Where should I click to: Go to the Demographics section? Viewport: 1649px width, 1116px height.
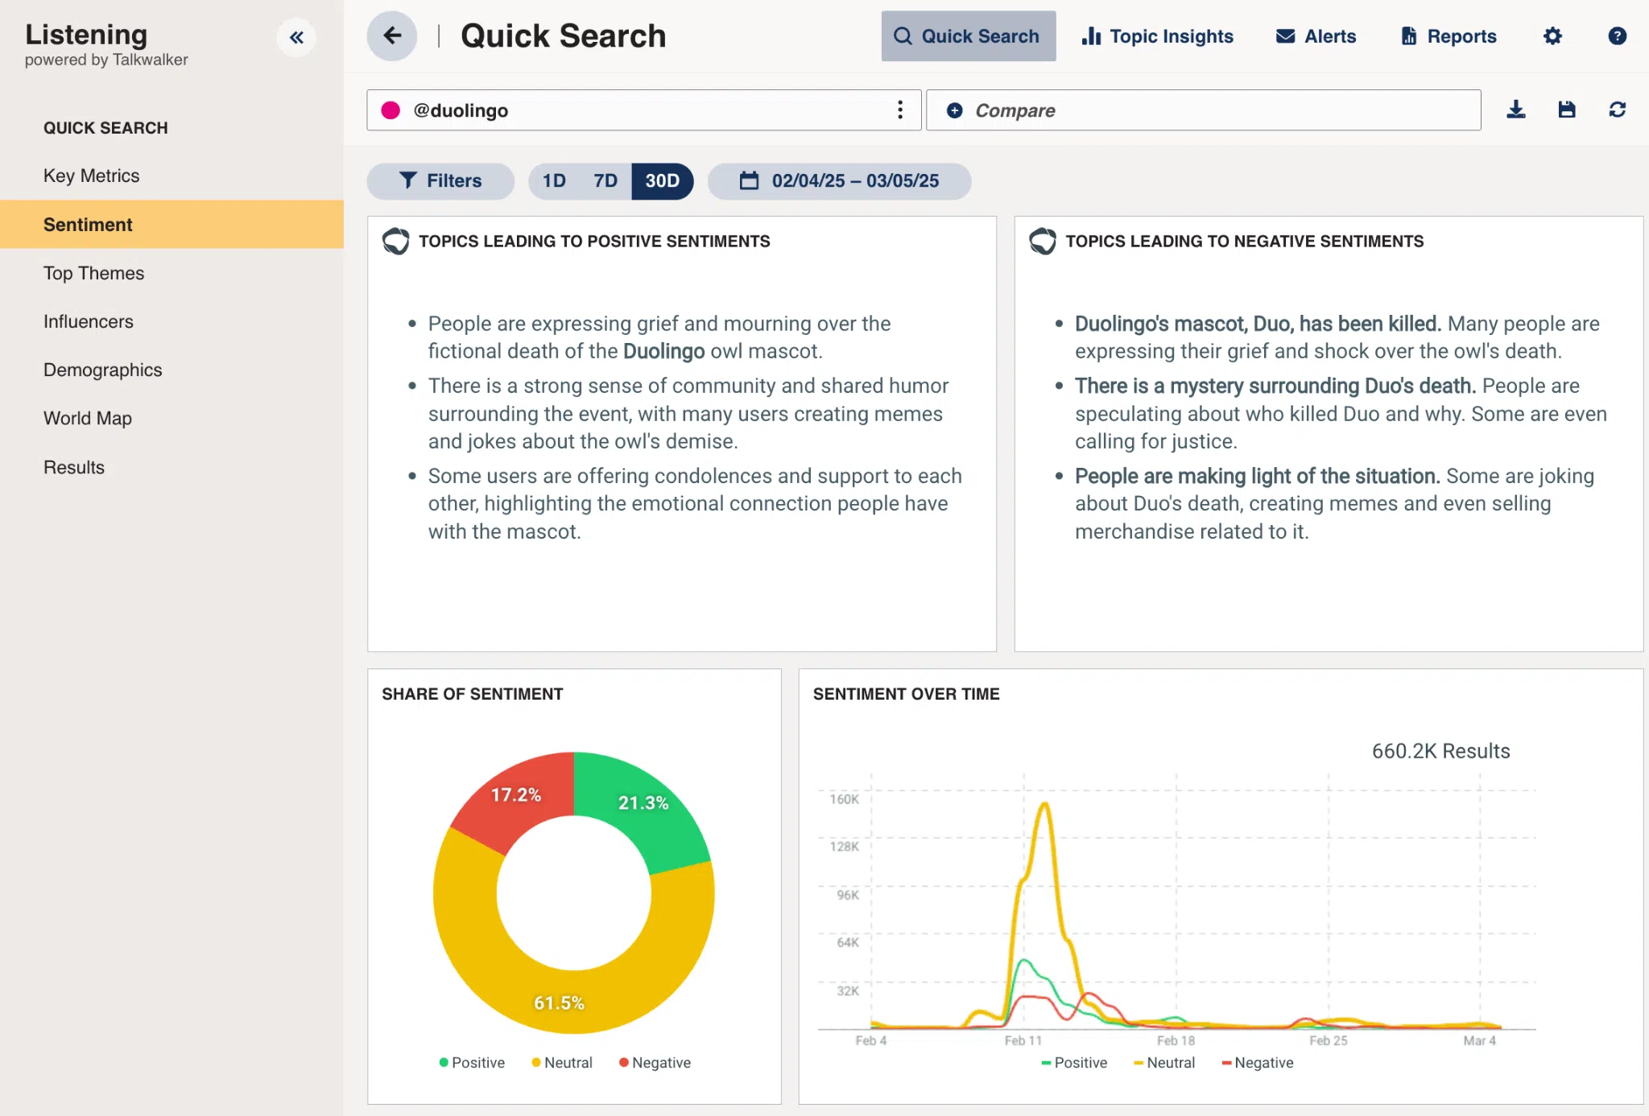click(102, 370)
